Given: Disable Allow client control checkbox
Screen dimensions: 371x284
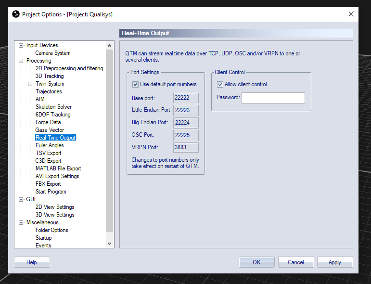Looking at the screenshot, I should 220,84.
